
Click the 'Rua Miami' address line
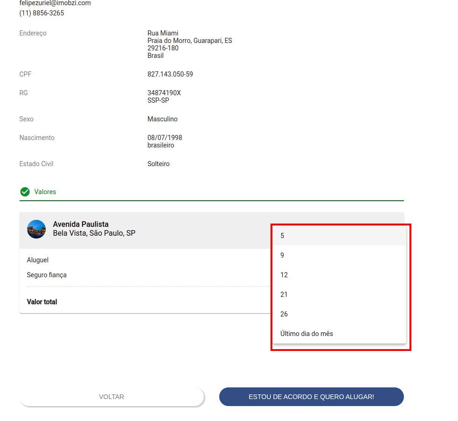pyautogui.click(x=163, y=33)
